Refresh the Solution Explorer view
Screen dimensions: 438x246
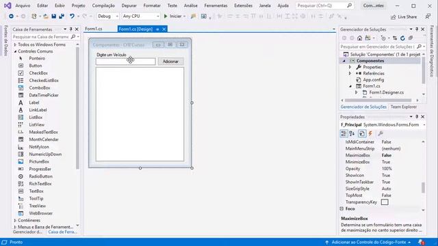(x=402, y=38)
